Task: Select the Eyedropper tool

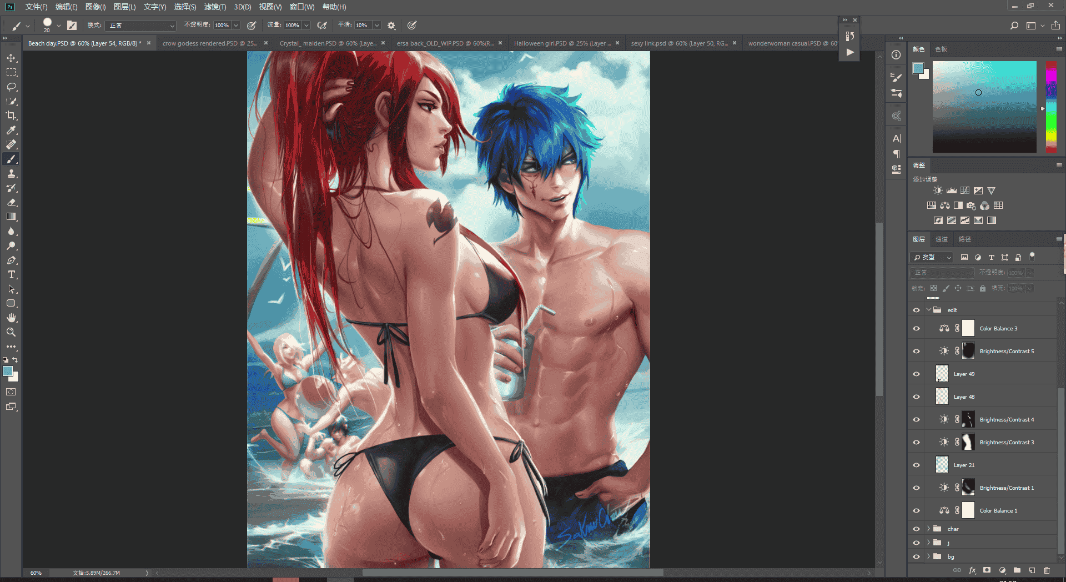Action: point(11,130)
